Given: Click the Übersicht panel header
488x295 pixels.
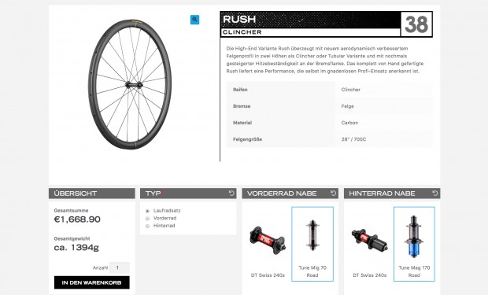Looking at the screenshot, I should click(92, 194).
